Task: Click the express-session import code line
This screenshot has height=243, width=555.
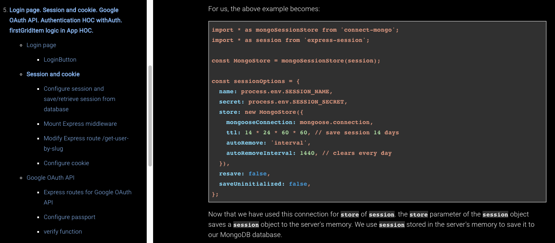Action: [290, 40]
